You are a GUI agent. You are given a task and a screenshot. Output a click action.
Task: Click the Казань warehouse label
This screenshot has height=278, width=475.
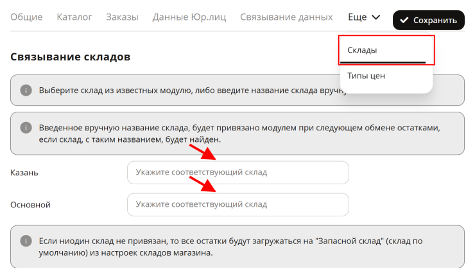point(24,173)
